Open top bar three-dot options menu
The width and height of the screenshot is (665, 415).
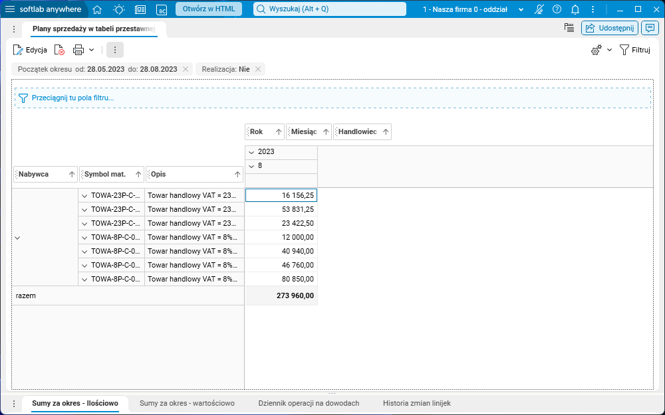pyautogui.click(x=593, y=9)
